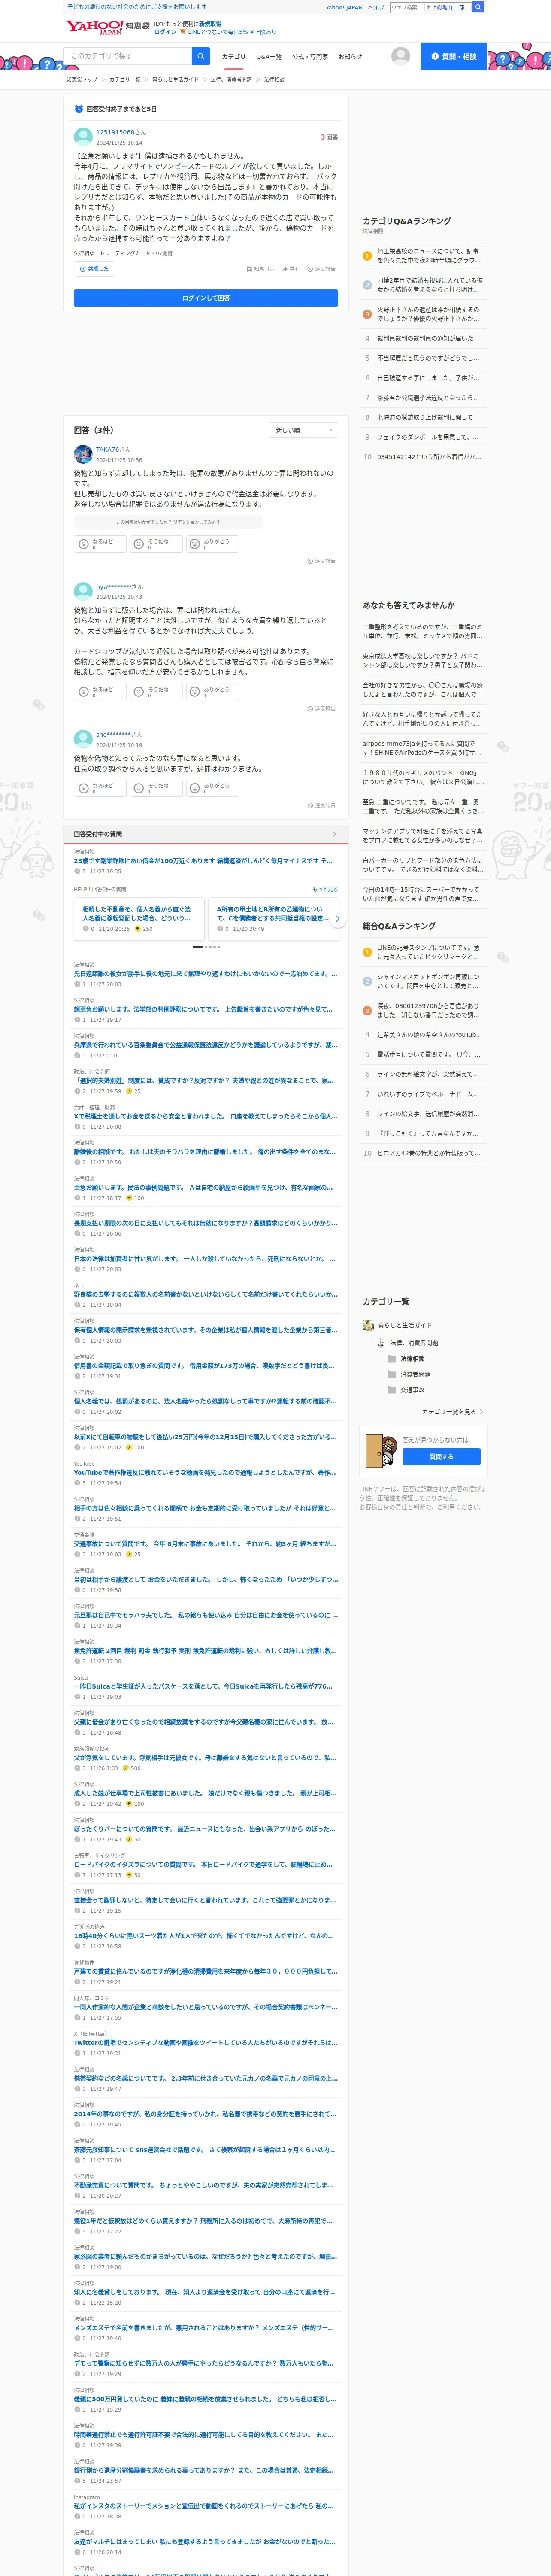
Task: Toggle ありがとう reaction on nya********'s answer
Action: (x=212, y=692)
